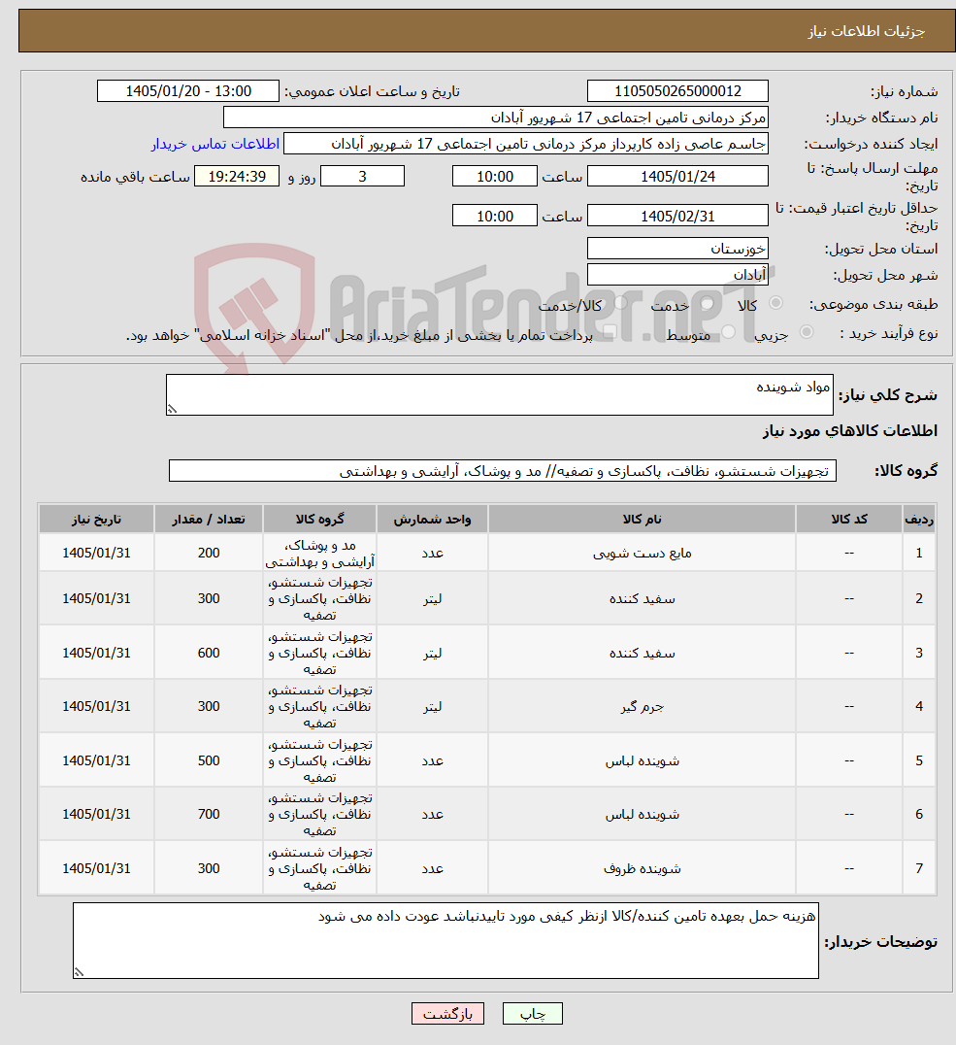Click the delivery province field خوزستان
Image resolution: width=956 pixels, height=1045 pixels.
coord(677,249)
